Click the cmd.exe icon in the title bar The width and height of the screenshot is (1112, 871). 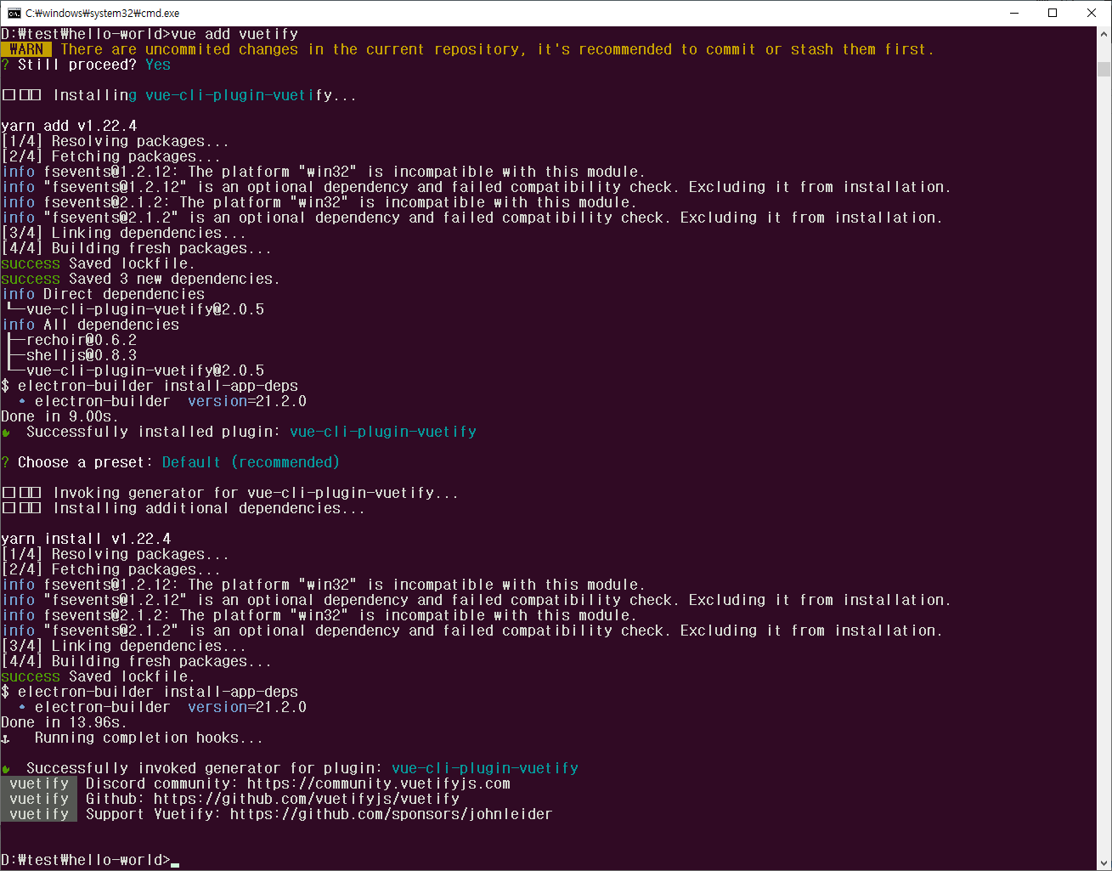tap(14, 13)
